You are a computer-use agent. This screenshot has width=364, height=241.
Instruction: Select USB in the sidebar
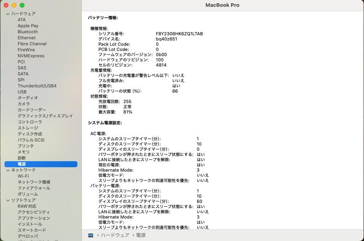pos(22,92)
